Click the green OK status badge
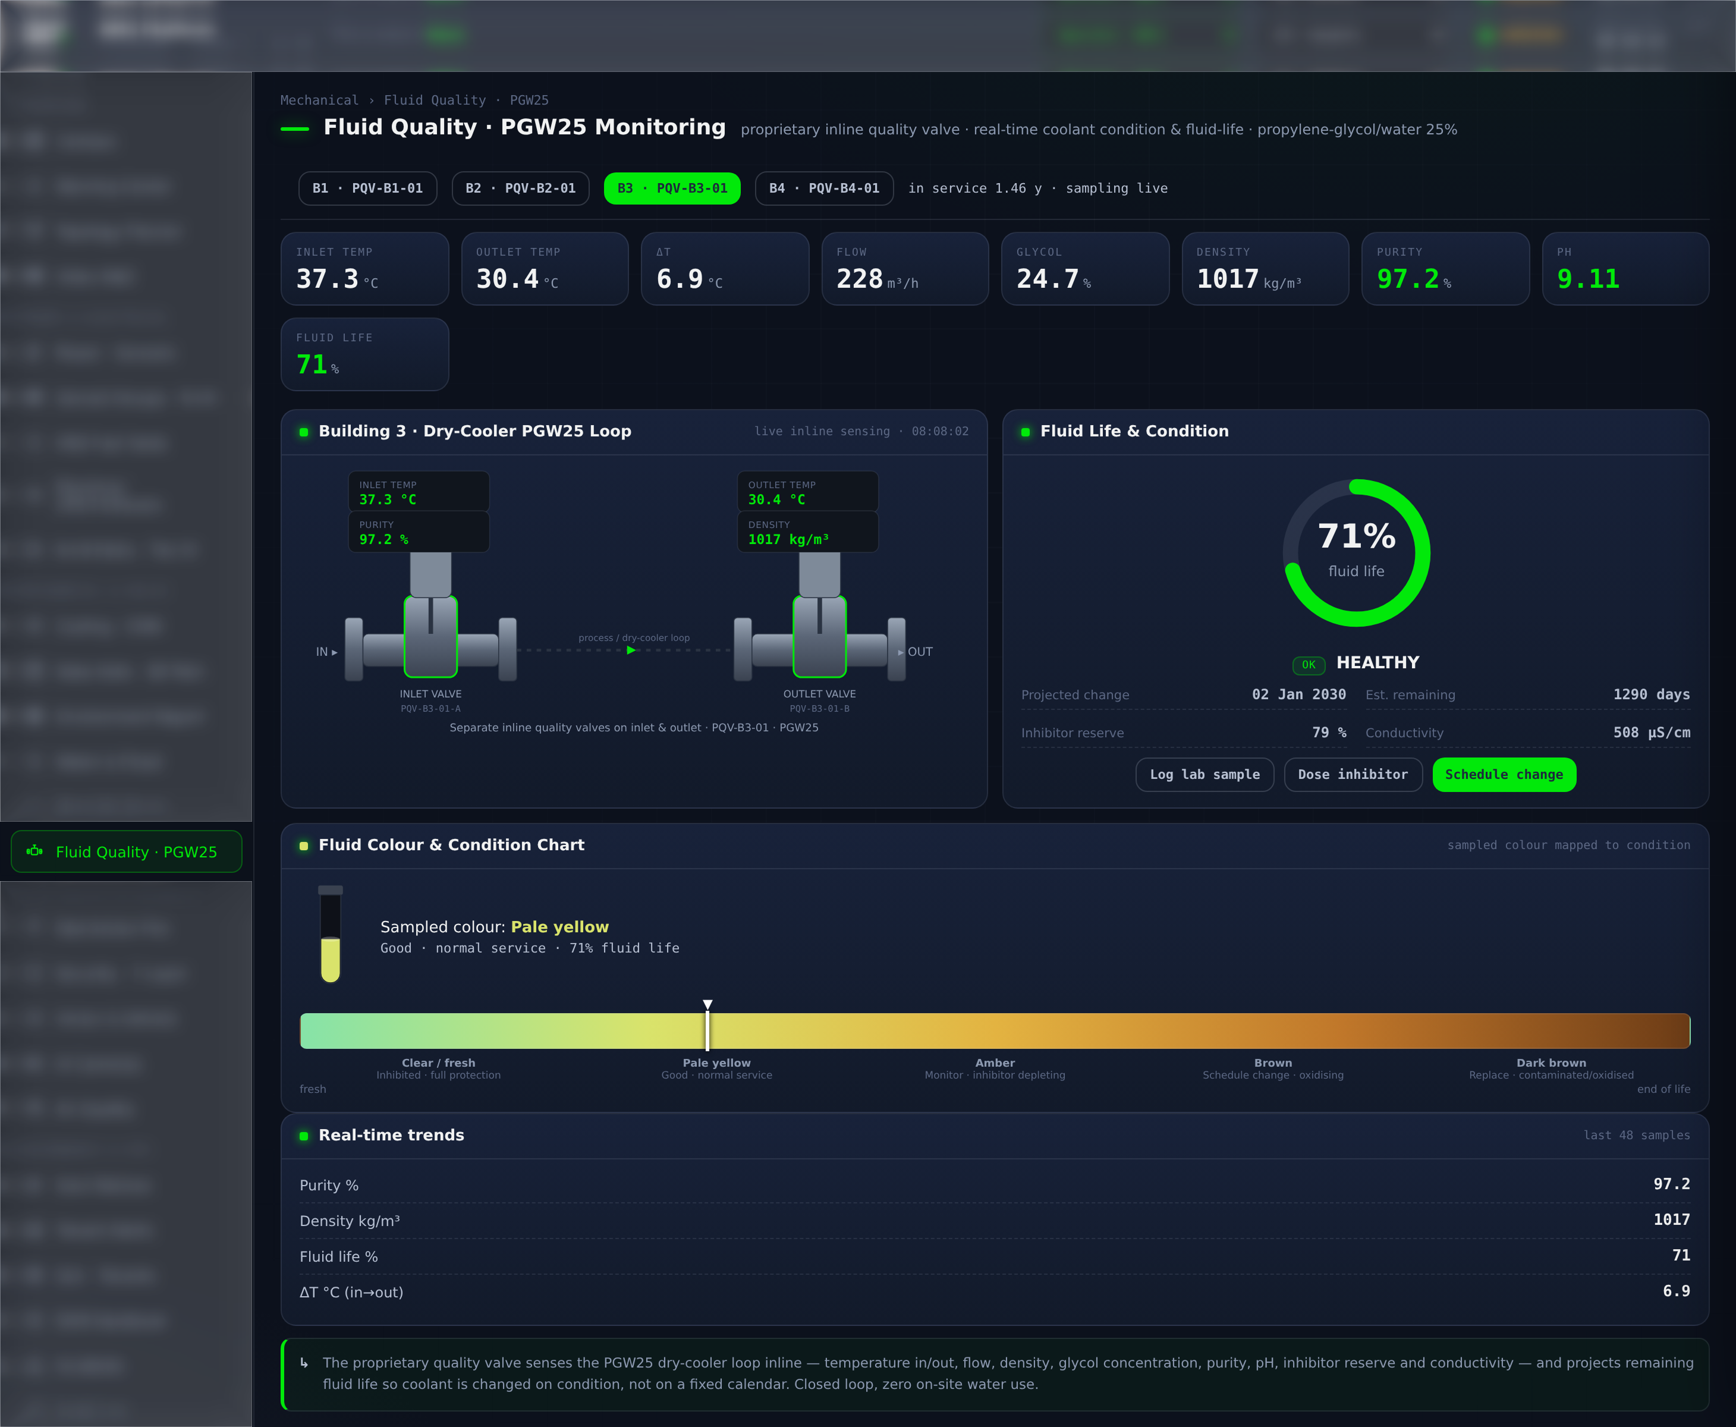Screen dimensions: 1736x1427 (1309, 664)
